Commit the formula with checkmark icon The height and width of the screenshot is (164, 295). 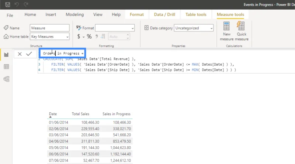coord(29,54)
